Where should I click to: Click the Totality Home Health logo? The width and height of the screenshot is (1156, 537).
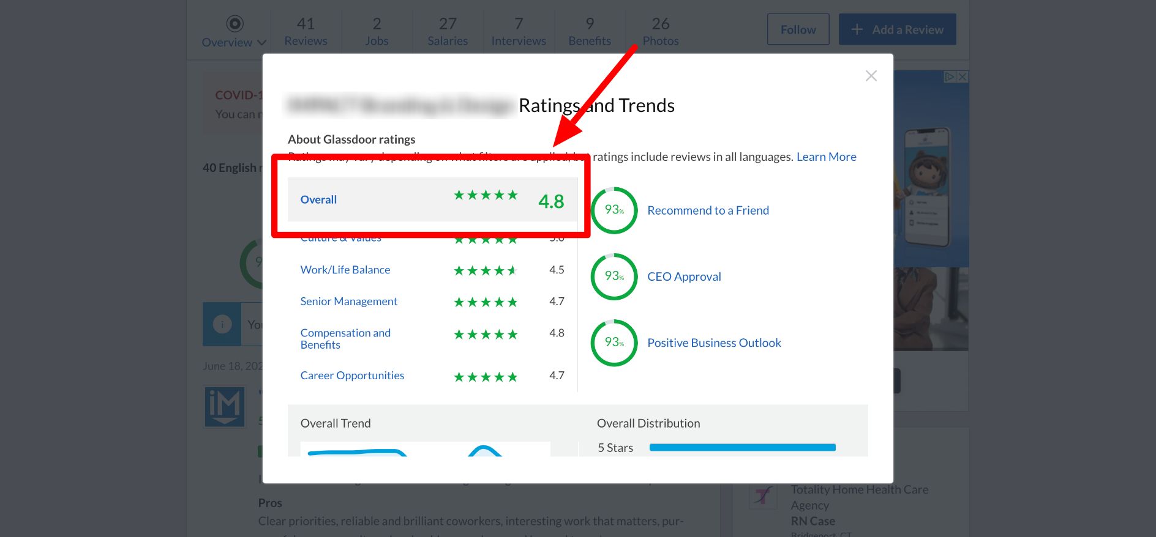[763, 496]
